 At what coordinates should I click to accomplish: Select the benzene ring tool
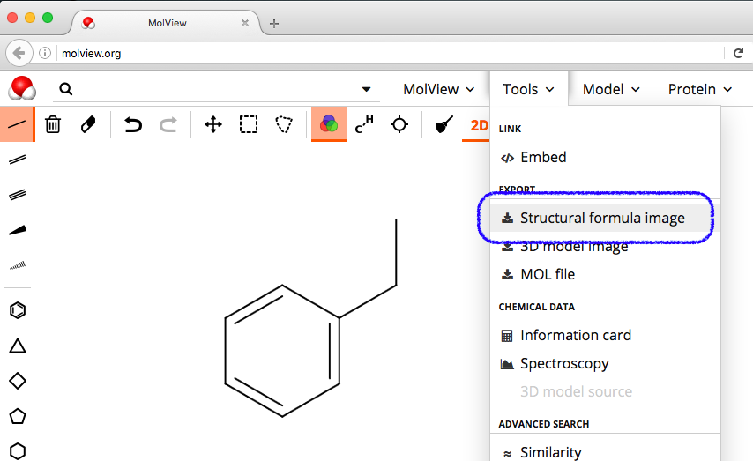17,310
